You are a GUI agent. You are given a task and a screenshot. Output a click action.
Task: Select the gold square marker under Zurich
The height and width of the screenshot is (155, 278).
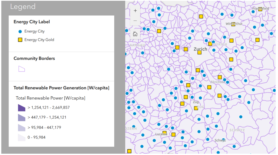[x=199, y=52]
